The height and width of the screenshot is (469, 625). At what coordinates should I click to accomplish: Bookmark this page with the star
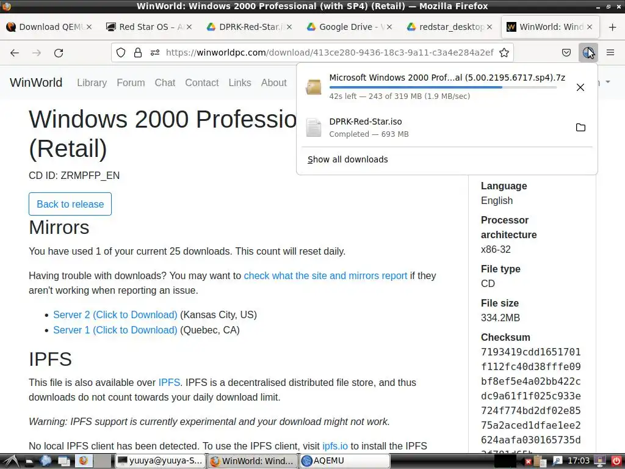pyautogui.click(x=504, y=53)
